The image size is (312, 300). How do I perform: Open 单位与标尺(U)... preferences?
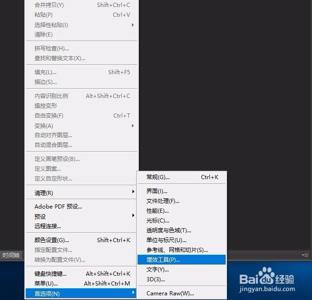click(182, 240)
